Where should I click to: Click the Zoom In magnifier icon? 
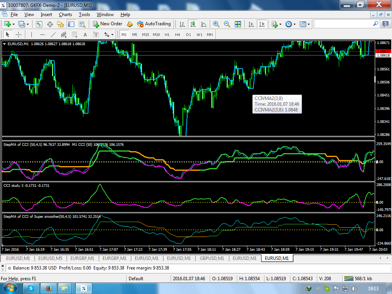pyautogui.click(x=216, y=24)
